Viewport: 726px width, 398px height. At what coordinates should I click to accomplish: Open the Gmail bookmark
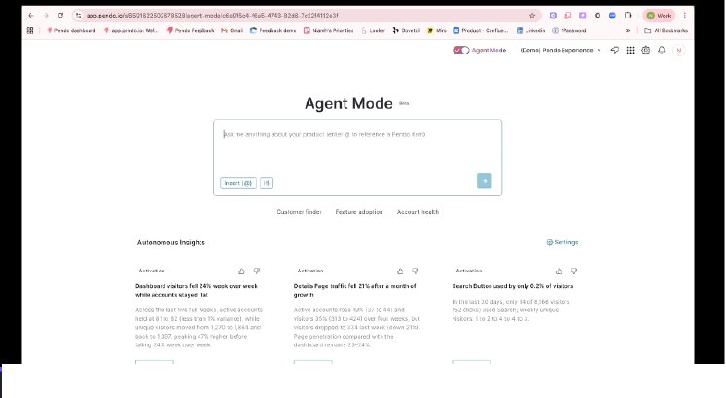[x=232, y=30]
